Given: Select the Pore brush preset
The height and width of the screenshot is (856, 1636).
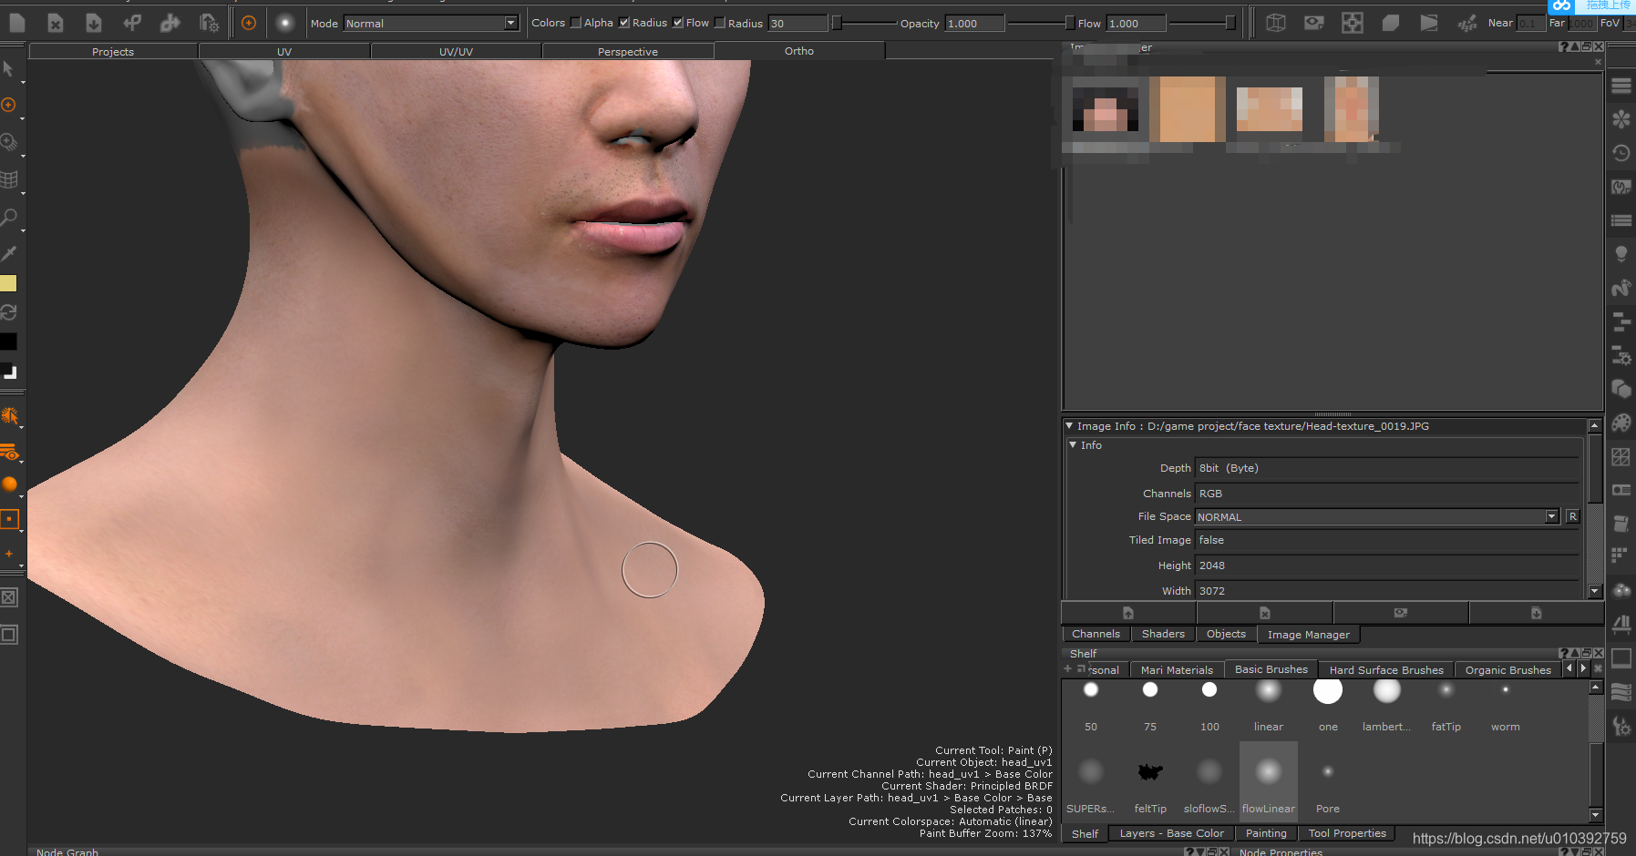Looking at the screenshot, I should point(1328,780).
